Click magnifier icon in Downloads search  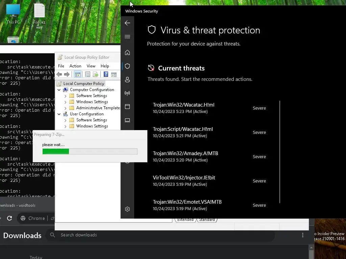point(52,235)
